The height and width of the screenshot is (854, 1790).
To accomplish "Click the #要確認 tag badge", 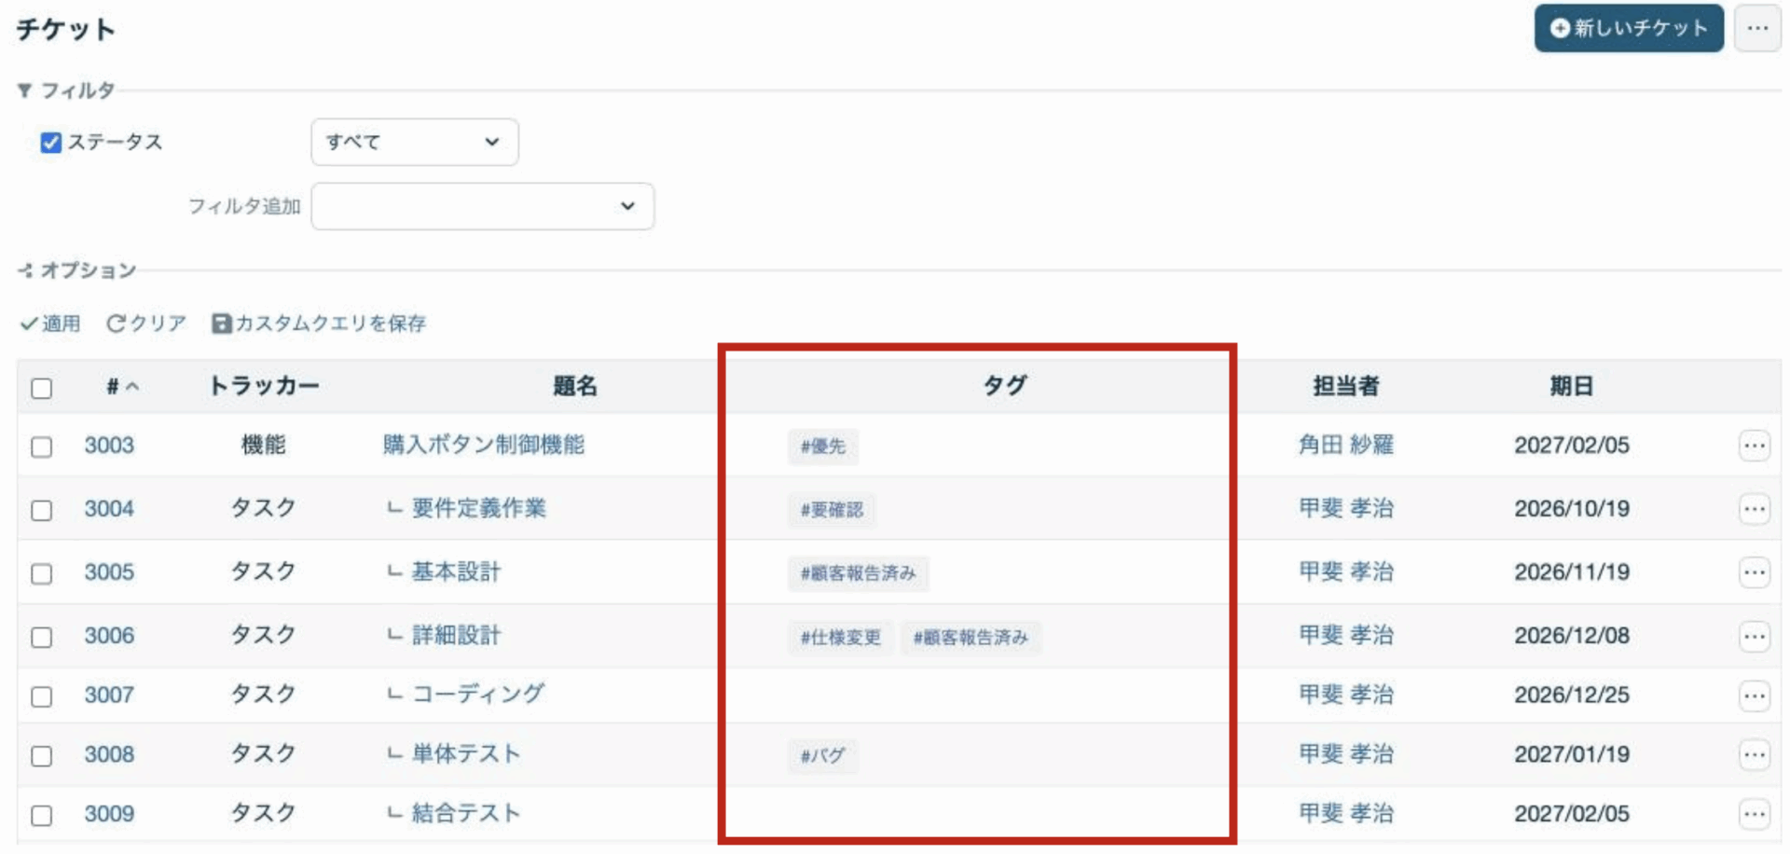I will pyautogui.click(x=832, y=510).
